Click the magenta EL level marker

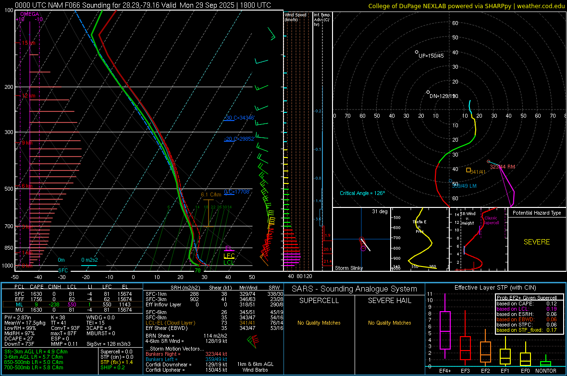tap(229, 249)
